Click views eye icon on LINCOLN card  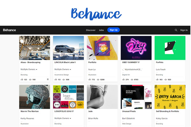pos(64,80)
